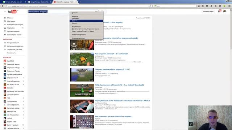The image size is (232, 130).
Task: Open YouTube notifications bell
Action: [219, 11]
